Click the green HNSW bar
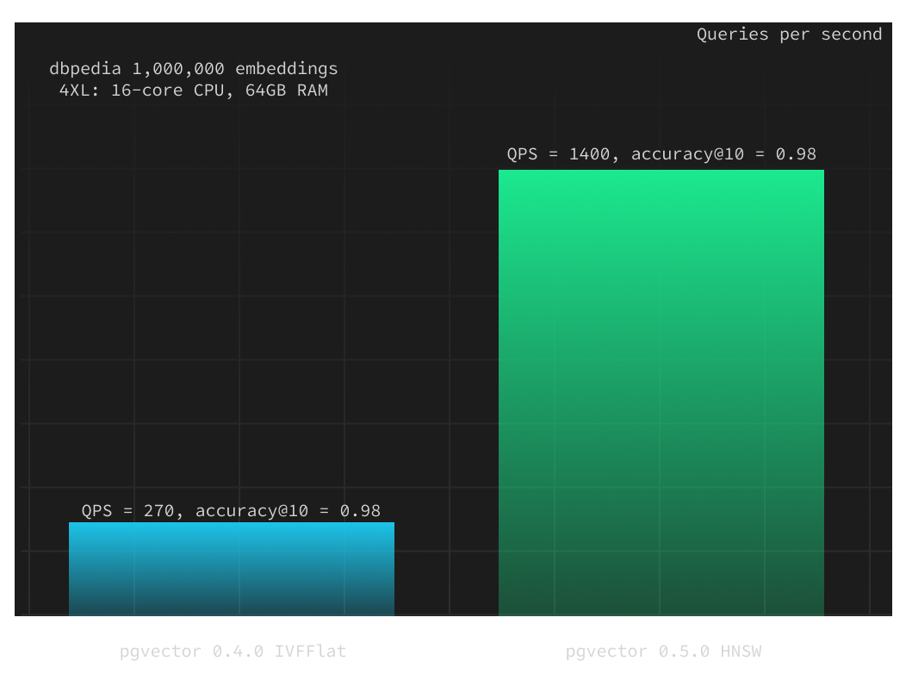The width and height of the screenshot is (906, 686). 661,392
